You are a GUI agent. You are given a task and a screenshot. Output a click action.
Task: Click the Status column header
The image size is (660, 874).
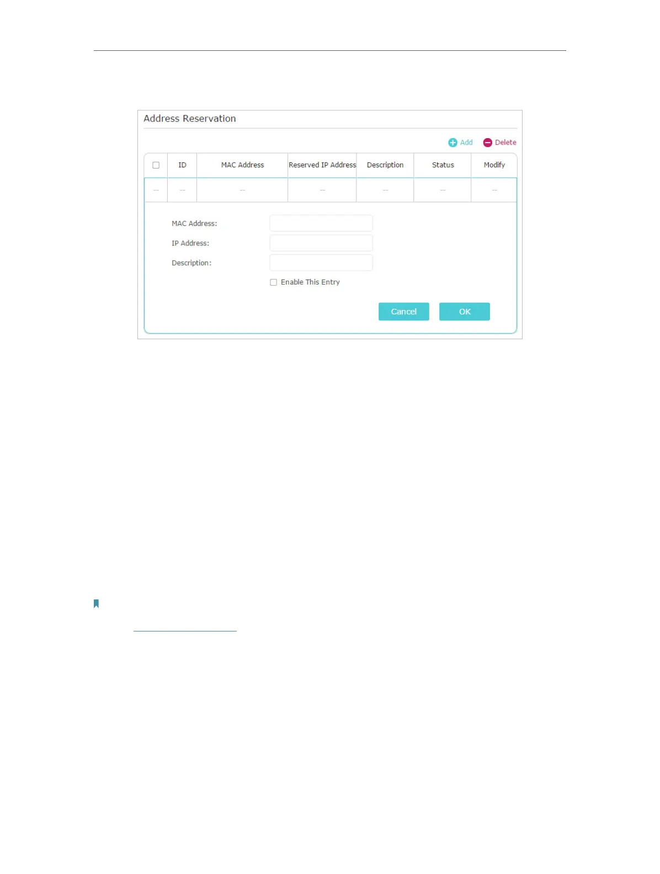pyautogui.click(x=443, y=165)
